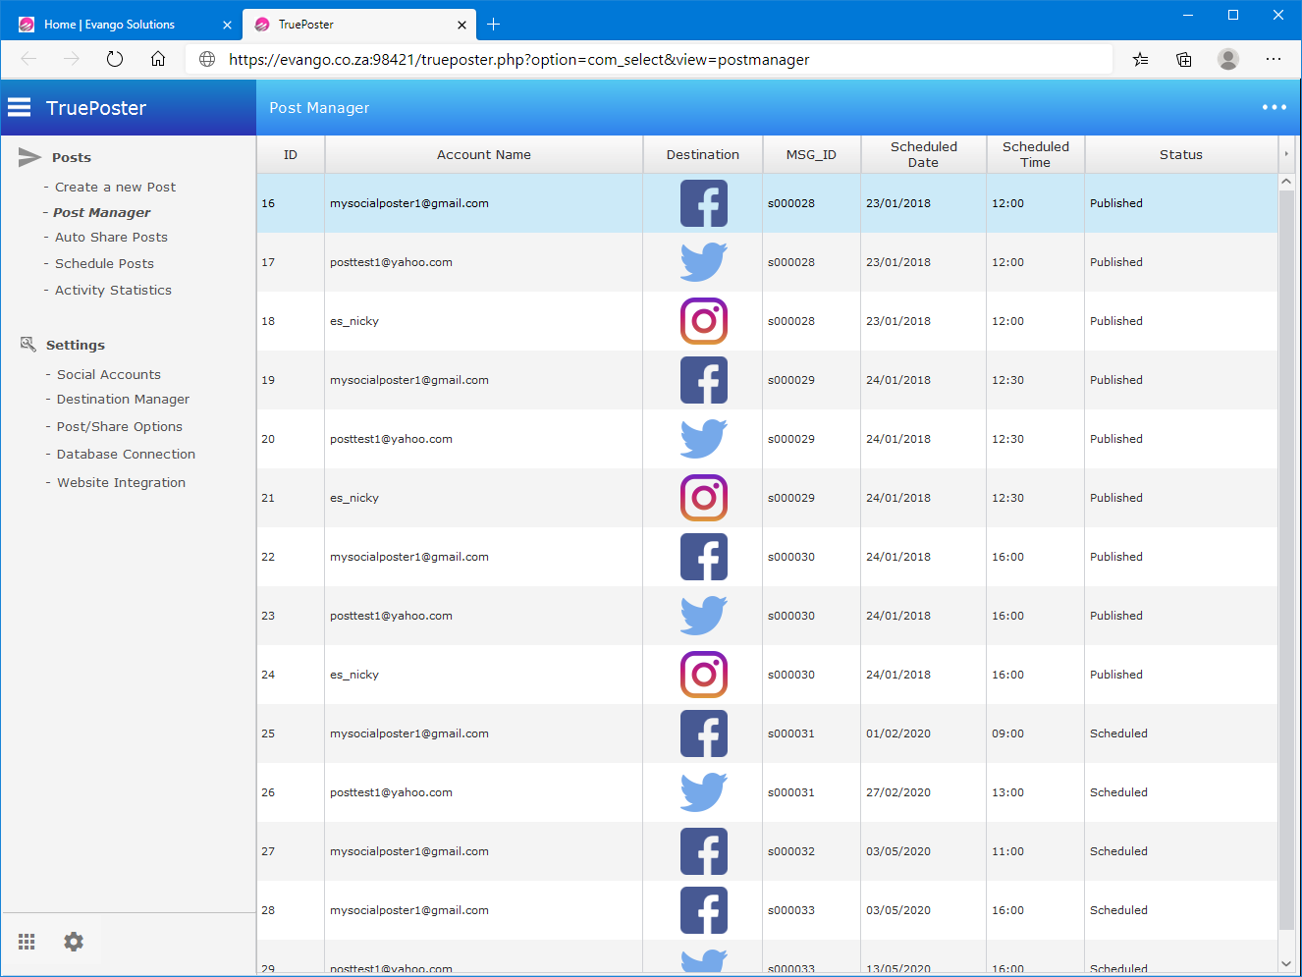Sort by Scheduled Date column header
The width and height of the screenshot is (1302, 977).
[x=923, y=154]
